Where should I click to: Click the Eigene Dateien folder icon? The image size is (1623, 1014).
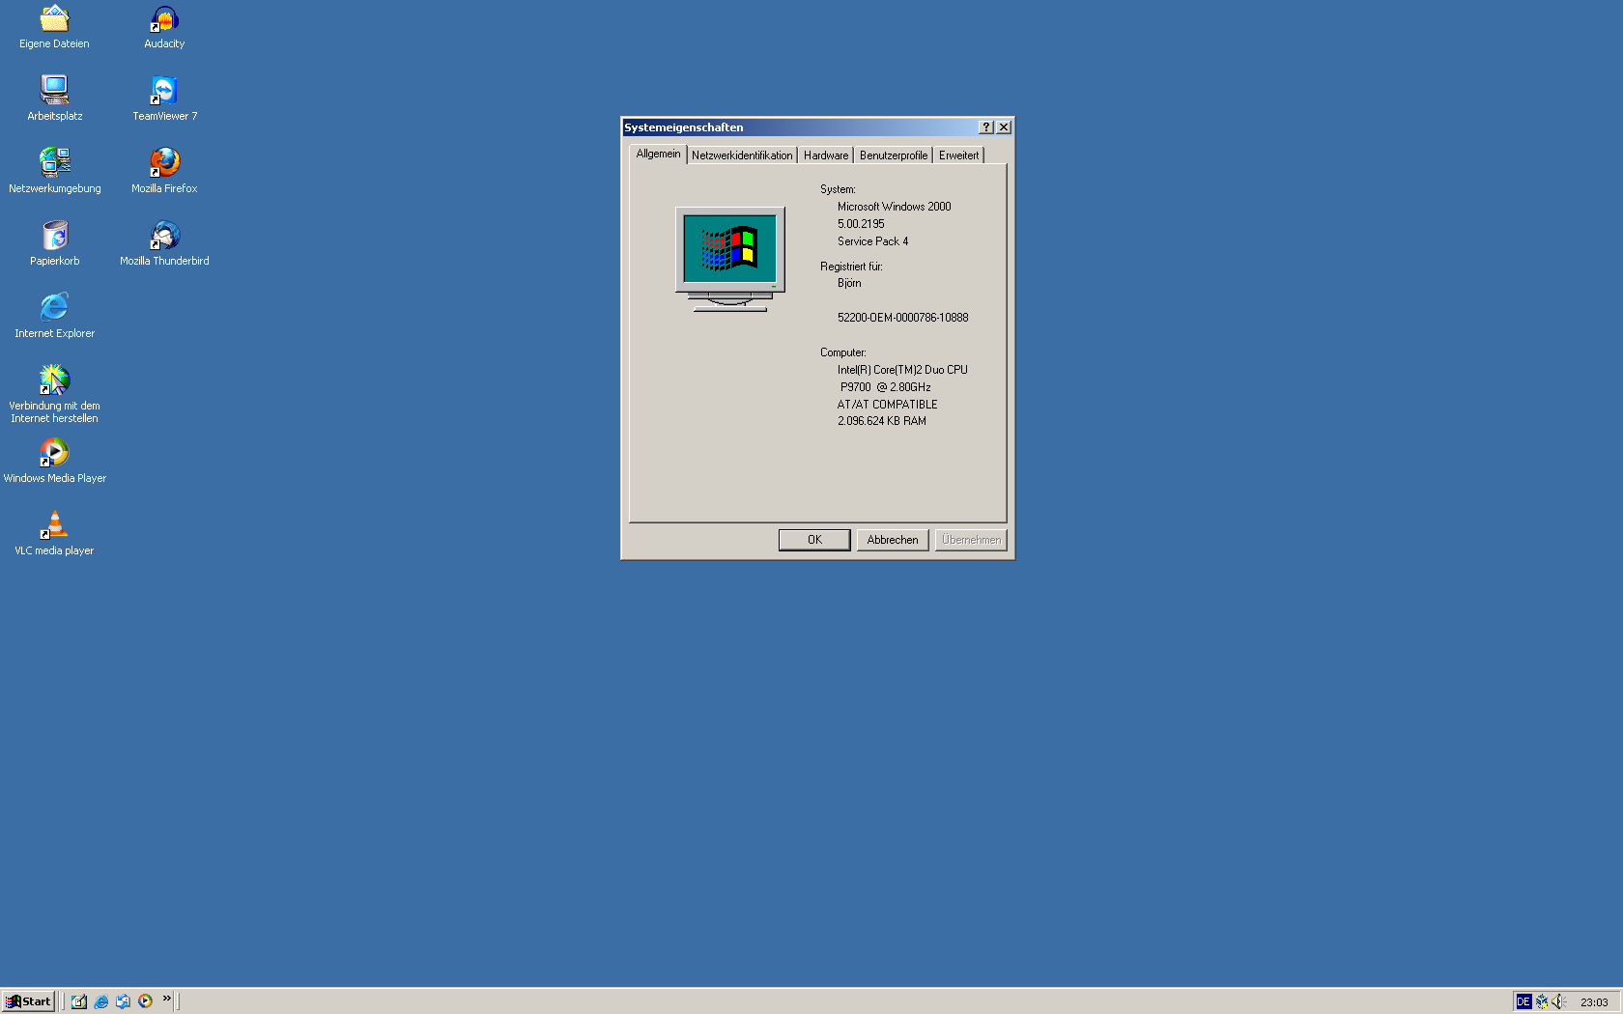[x=55, y=19]
